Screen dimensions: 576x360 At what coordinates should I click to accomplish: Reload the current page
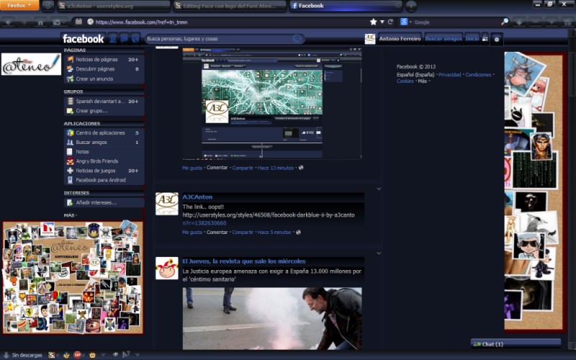pos(390,22)
